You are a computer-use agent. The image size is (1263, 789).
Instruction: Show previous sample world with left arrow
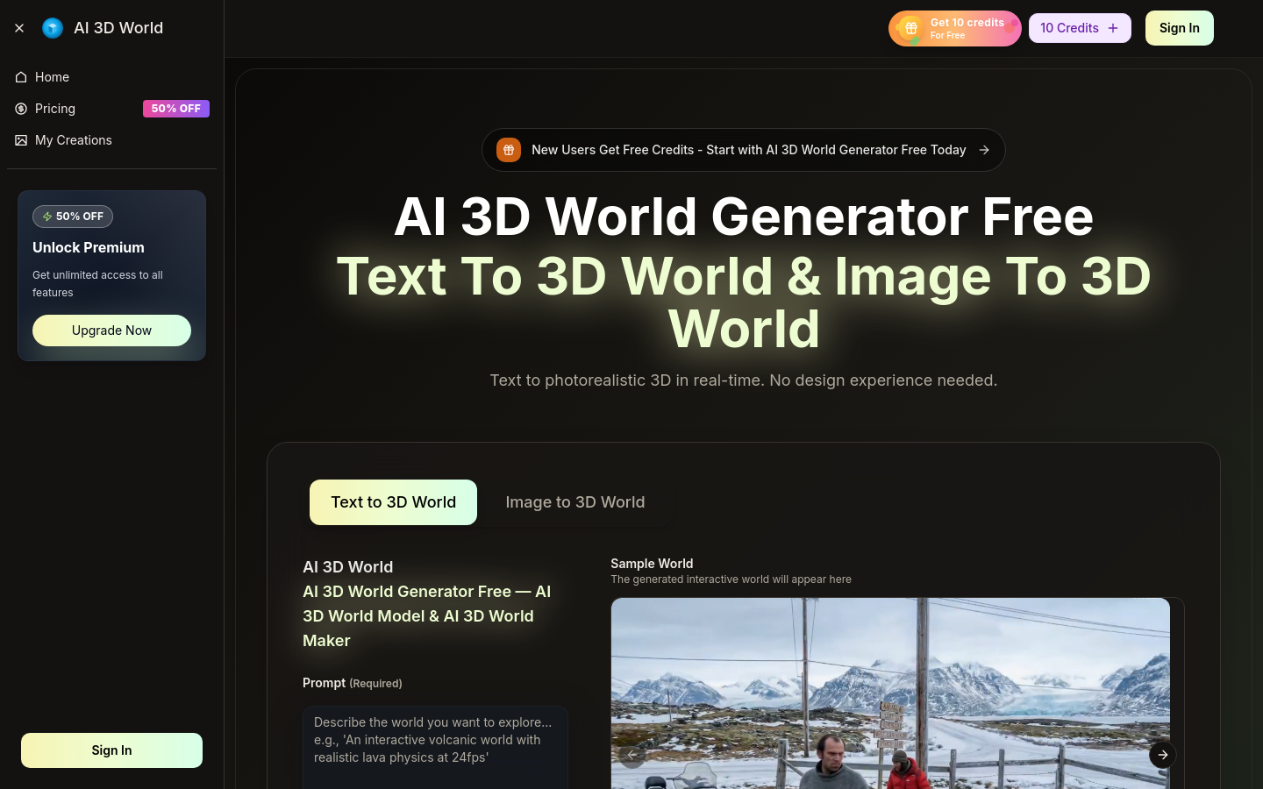pyautogui.click(x=631, y=755)
